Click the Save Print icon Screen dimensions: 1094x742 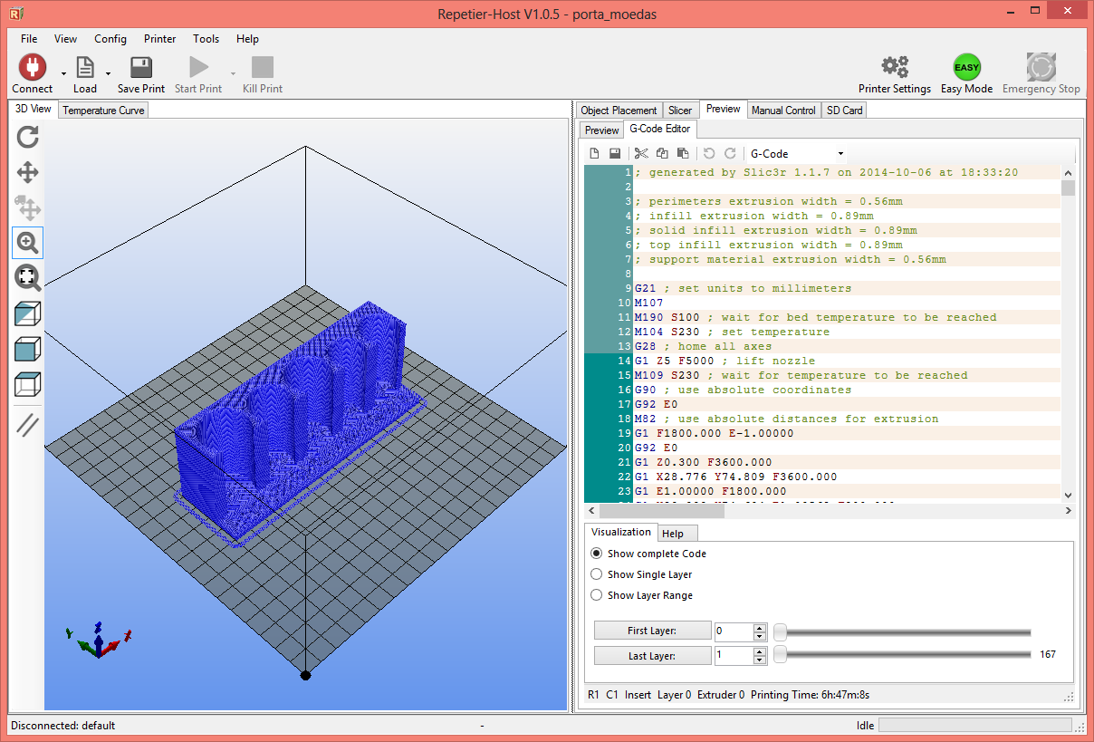tap(140, 67)
